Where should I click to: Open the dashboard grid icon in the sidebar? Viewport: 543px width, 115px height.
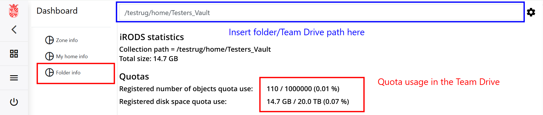[14, 54]
